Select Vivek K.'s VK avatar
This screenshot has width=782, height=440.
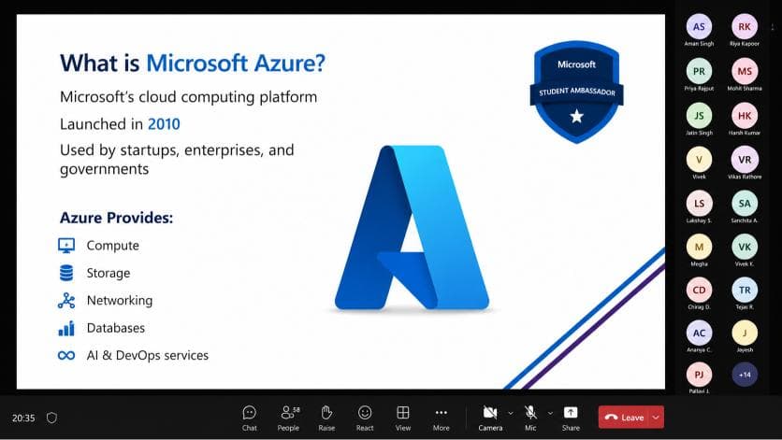745,247
